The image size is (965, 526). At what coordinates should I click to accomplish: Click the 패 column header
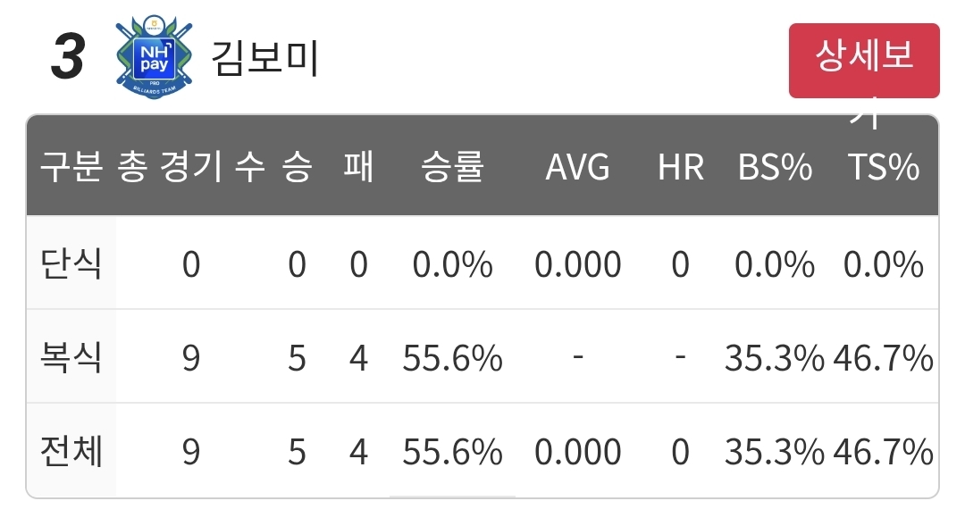click(359, 167)
